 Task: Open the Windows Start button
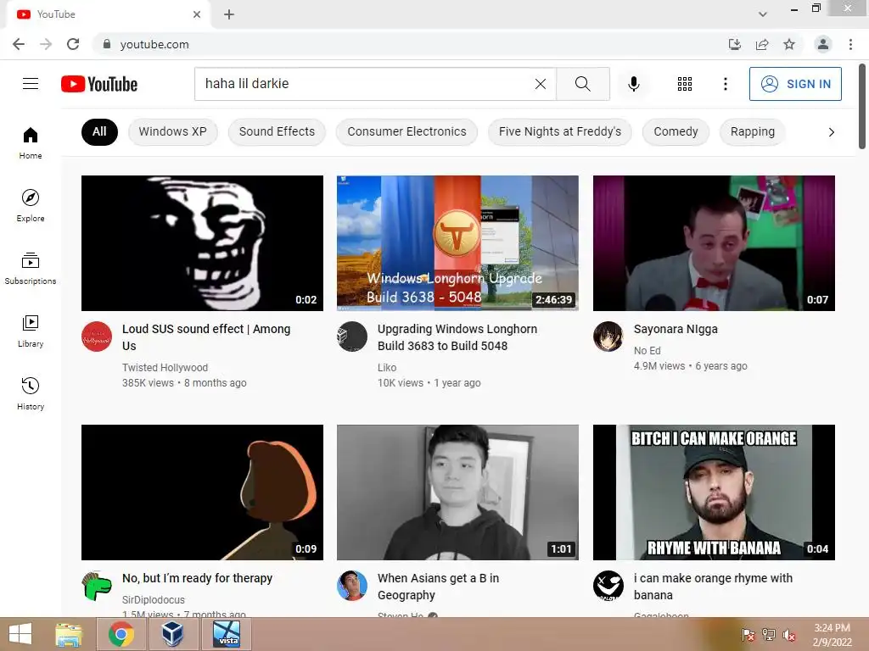click(x=20, y=634)
